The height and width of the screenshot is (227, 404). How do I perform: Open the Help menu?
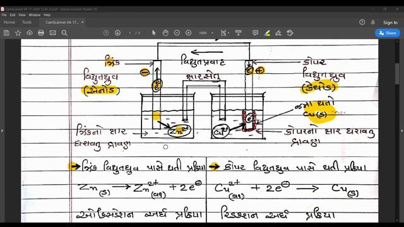pyautogui.click(x=47, y=15)
